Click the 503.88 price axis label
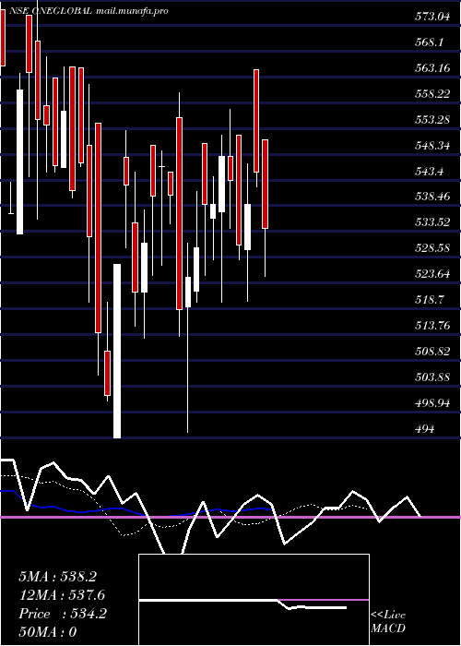Viewport: 461px width, 646px height. pos(432,377)
